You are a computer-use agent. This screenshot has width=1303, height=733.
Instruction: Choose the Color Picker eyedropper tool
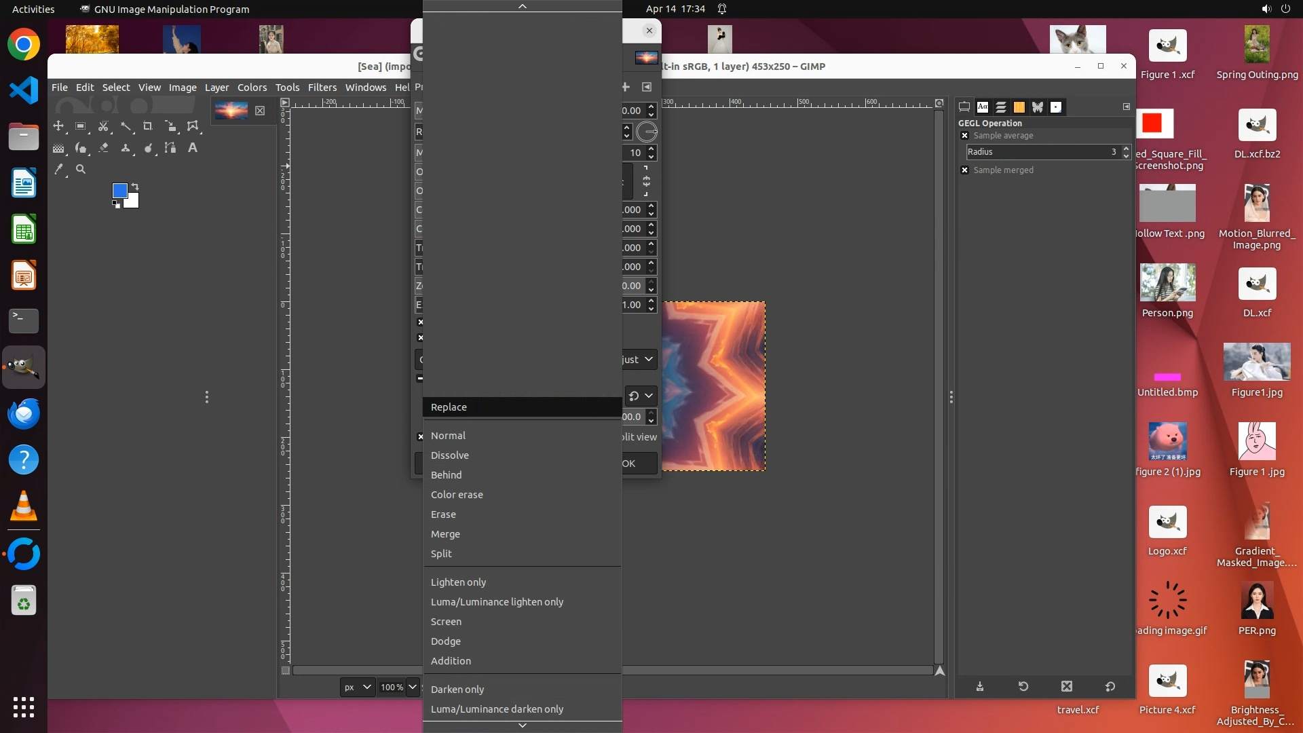(x=59, y=170)
